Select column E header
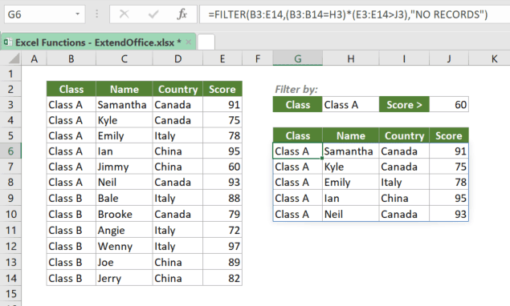This screenshot has height=306, width=510. click(222, 58)
